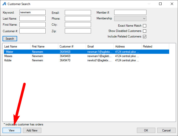The height and width of the screenshot is (136, 178).
Task: Focus the Keyword field containing newmem
Action: (x=33, y=12)
